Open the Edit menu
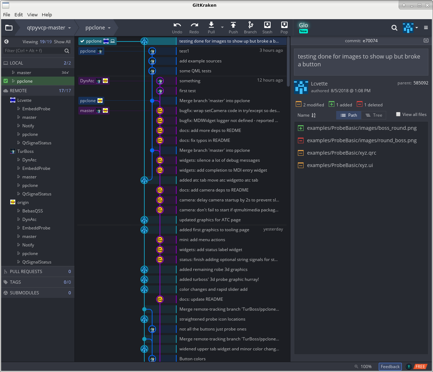Screen dimensions: 433x372 [x=19, y=15]
